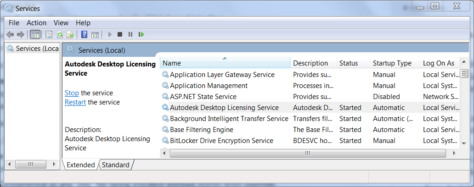
Task: Open the Action menu
Action: (36, 22)
